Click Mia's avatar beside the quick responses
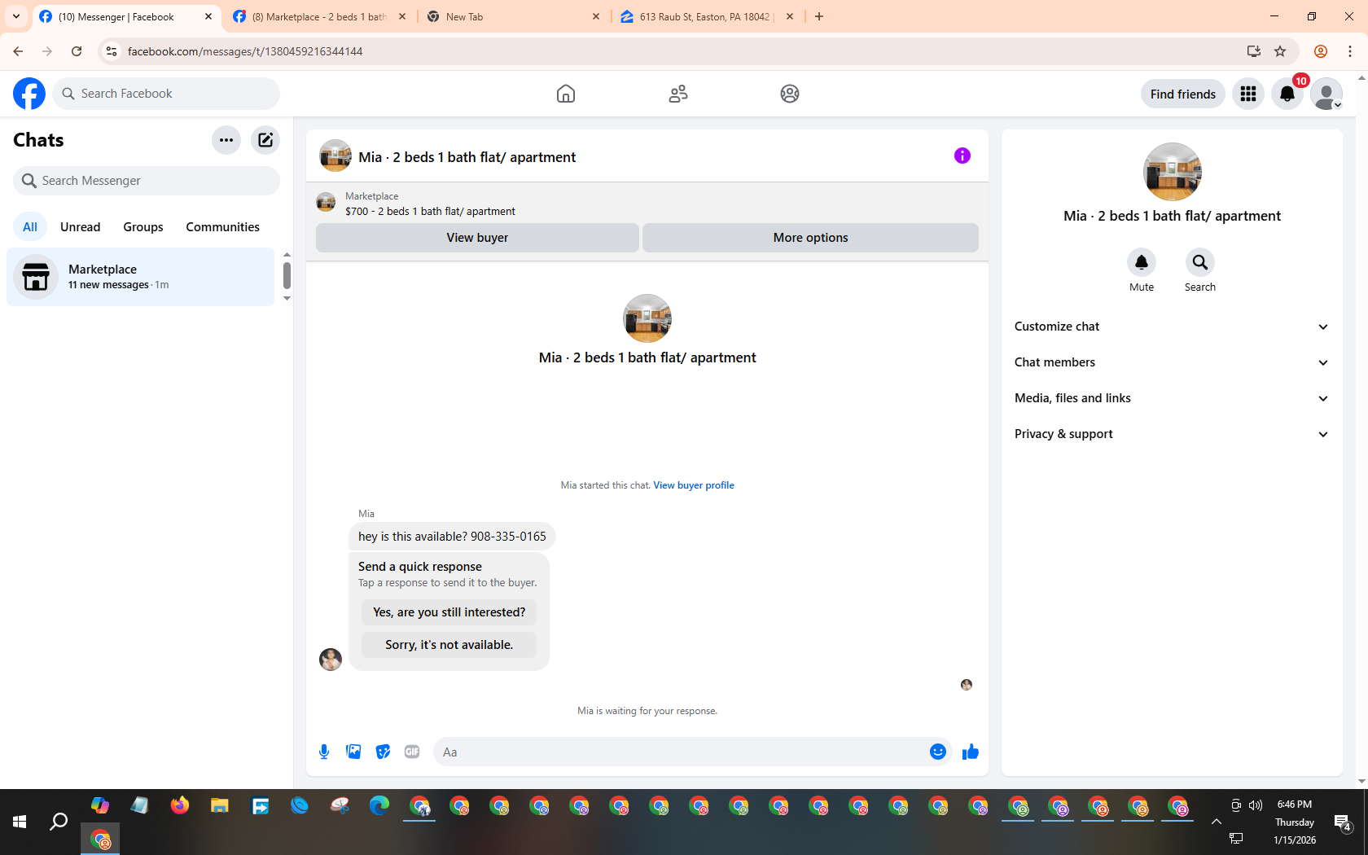The width and height of the screenshot is (1368, 855). (x=331, y=660)
